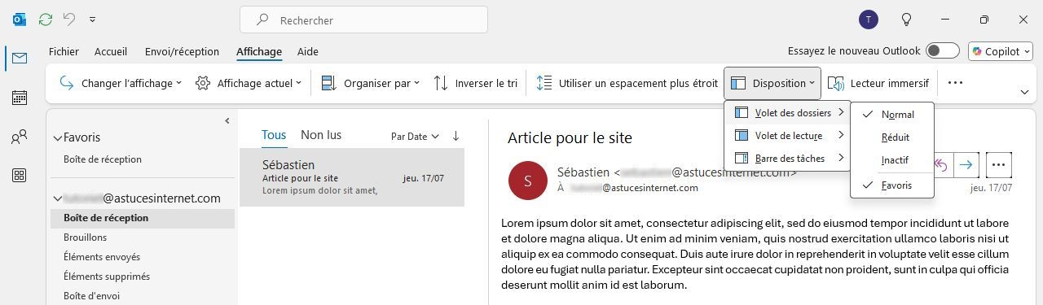
Task: Select the Affichage tab
Action: point(259,51)
